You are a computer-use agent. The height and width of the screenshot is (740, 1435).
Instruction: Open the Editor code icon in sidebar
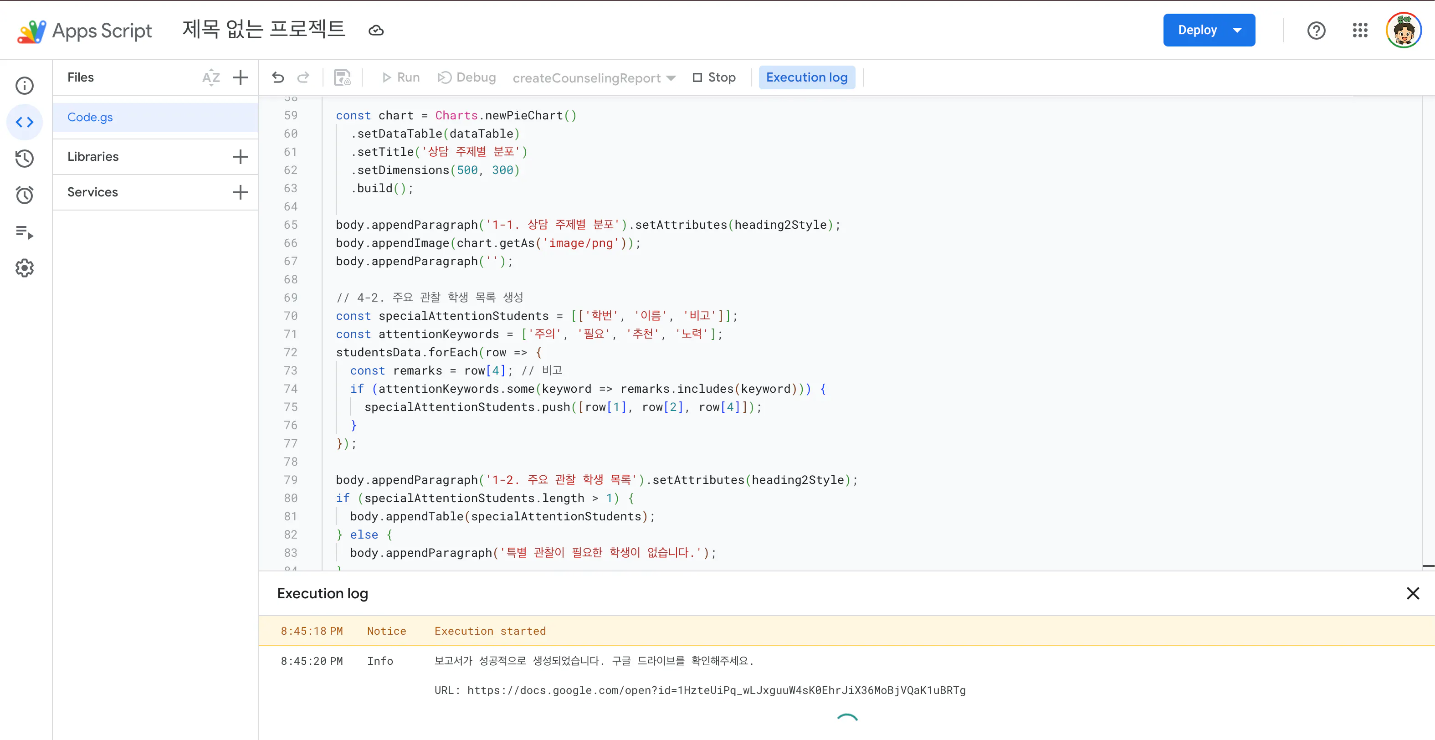[x=25, y=122]
